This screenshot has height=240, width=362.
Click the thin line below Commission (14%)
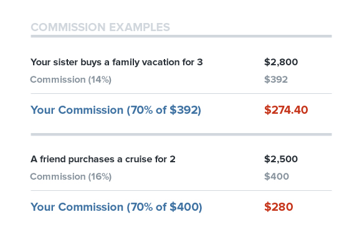coord(181,93)
